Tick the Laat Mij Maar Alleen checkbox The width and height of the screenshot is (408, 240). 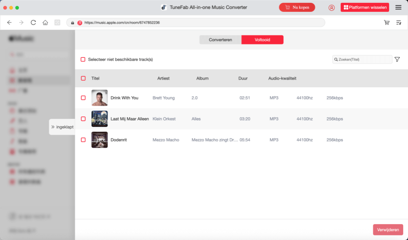coord(83,119)
